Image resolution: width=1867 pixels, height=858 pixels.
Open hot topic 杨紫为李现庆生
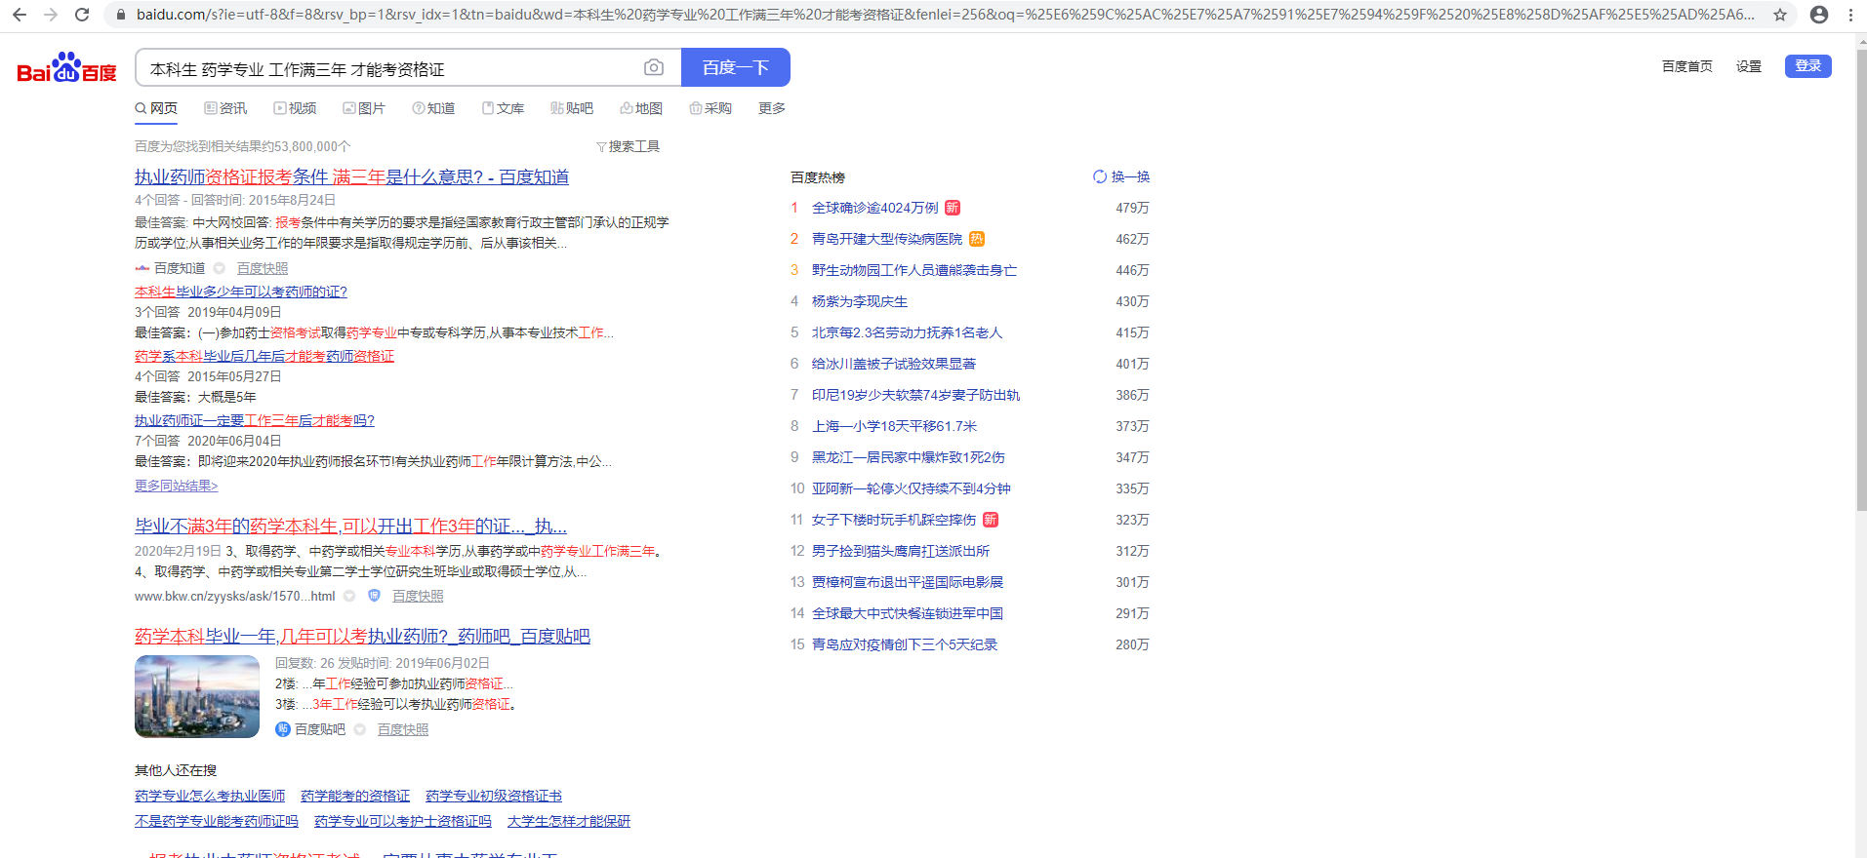click(x=860, y=301)
